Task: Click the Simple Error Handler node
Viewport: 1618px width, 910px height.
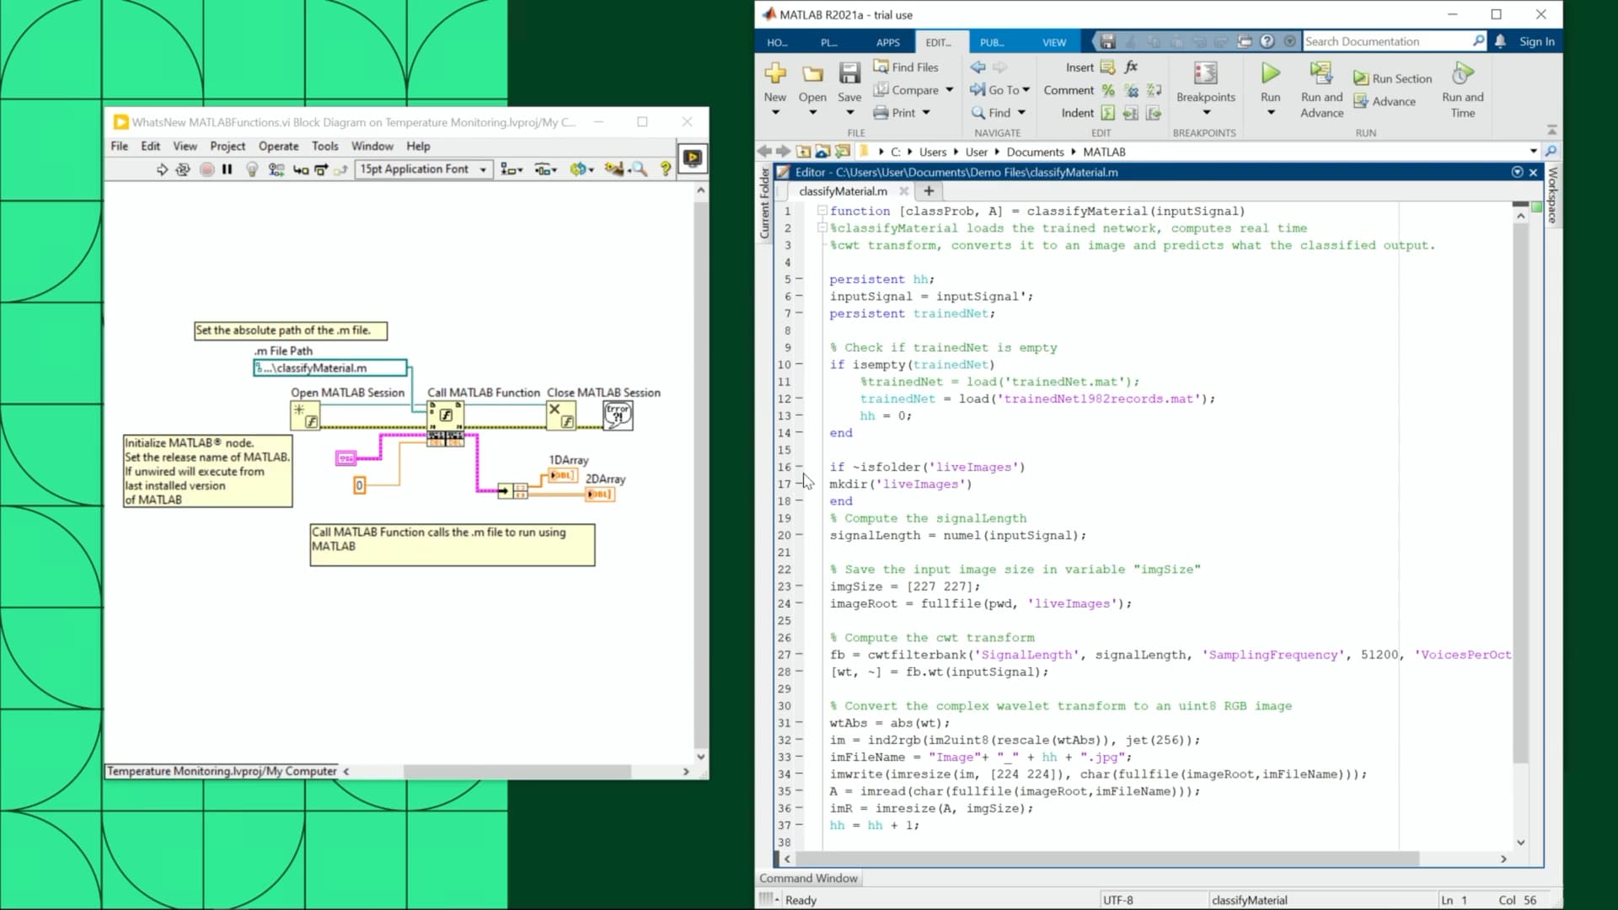Action: point(618,415)
